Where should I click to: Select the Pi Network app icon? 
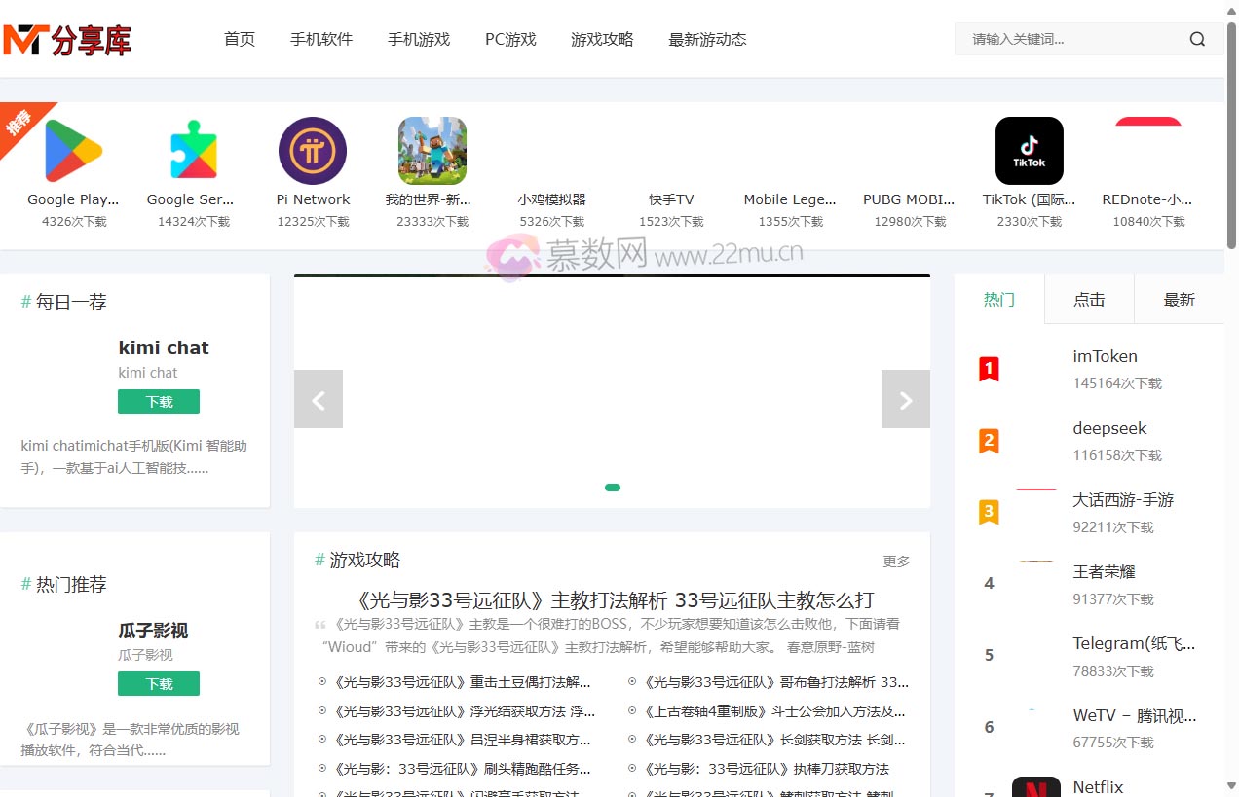(x=313, y=151)
